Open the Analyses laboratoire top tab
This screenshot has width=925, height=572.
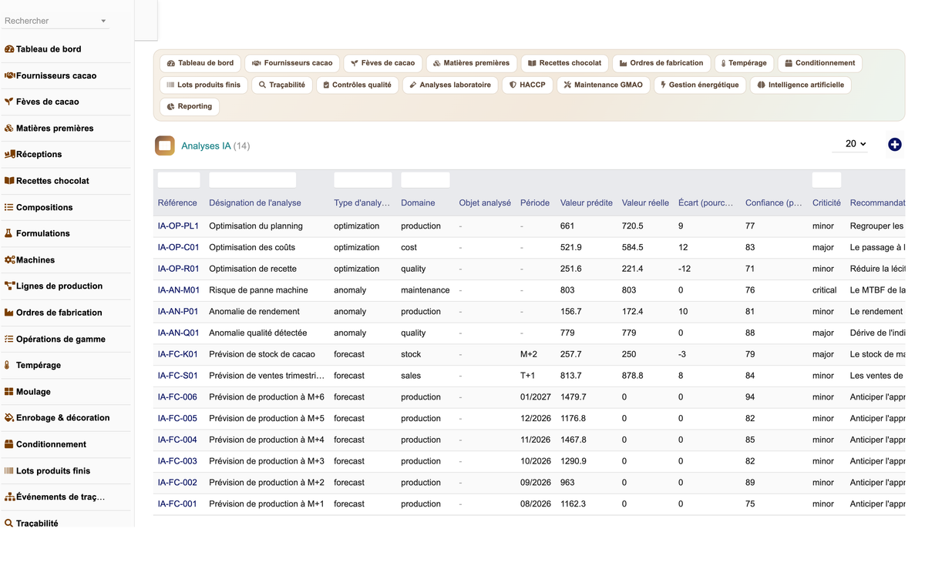[450, 85]
